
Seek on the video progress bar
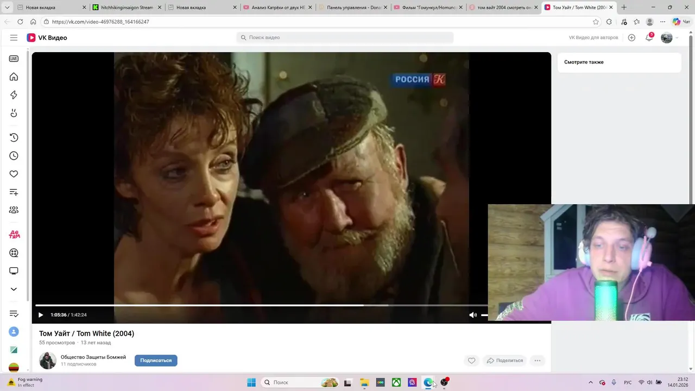[262, 305]
